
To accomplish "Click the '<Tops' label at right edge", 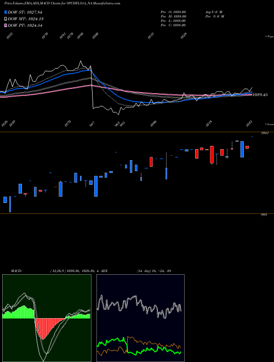I will pyautogui.click(x=270, y=37).
